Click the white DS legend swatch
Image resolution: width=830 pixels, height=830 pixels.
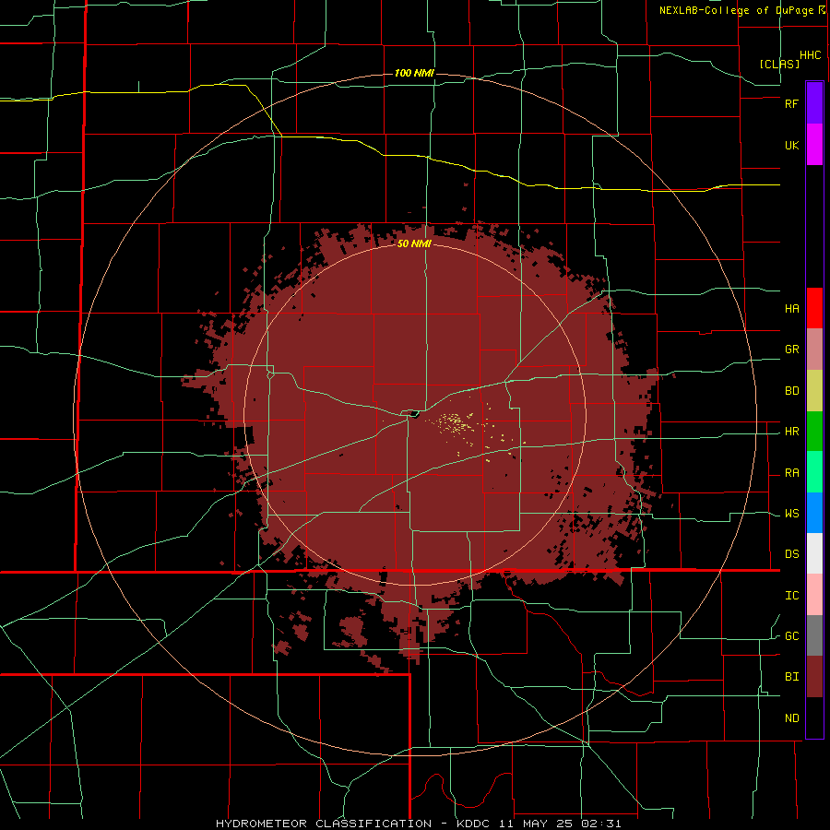click(814, 553)
